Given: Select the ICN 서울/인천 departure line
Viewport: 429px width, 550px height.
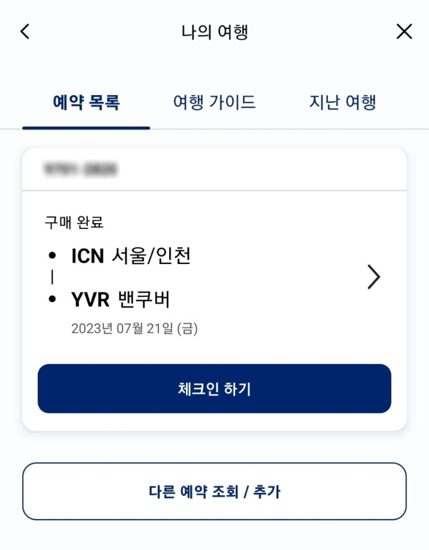Looking at the screenshot, I should [x=130, y=256].
